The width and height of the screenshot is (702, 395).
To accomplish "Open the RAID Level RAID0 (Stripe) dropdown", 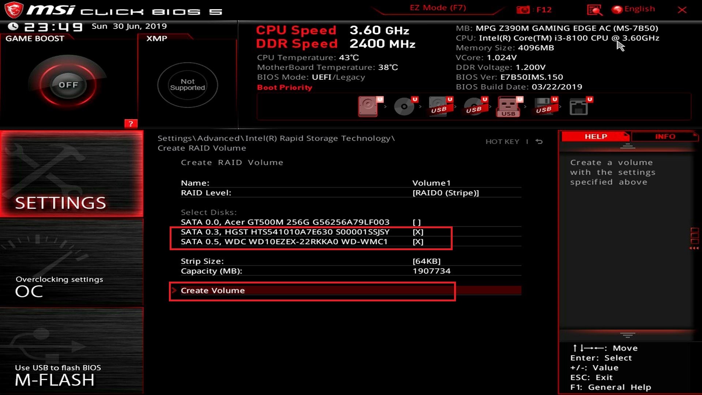I will point(445,193).
